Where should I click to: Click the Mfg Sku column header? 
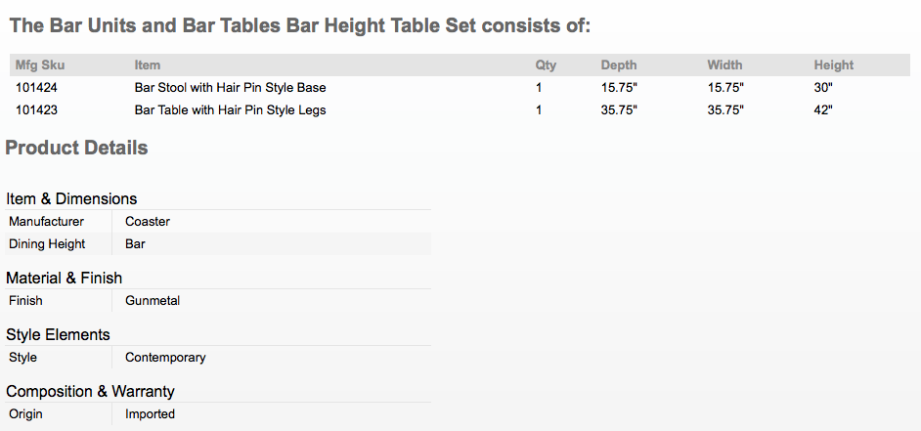[x=40, y=65]
